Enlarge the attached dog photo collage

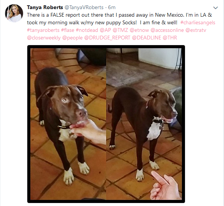click(x=106, y=124)
